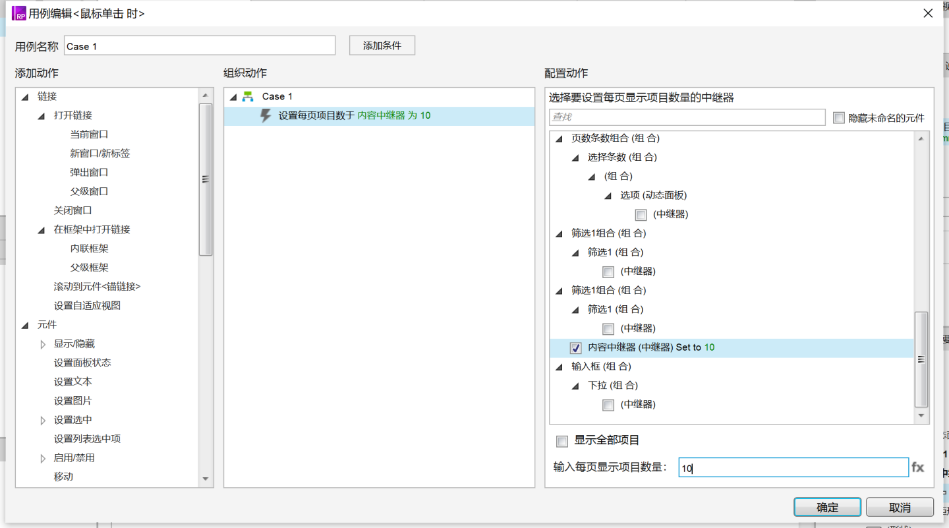
Task: Check the (中继器) box under 下拉 (组合)
Action: click(608, 405)
